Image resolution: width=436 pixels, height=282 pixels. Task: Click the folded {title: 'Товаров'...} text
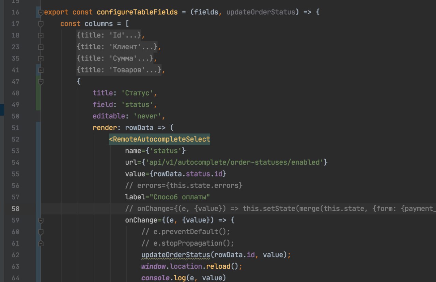[119, 70]
